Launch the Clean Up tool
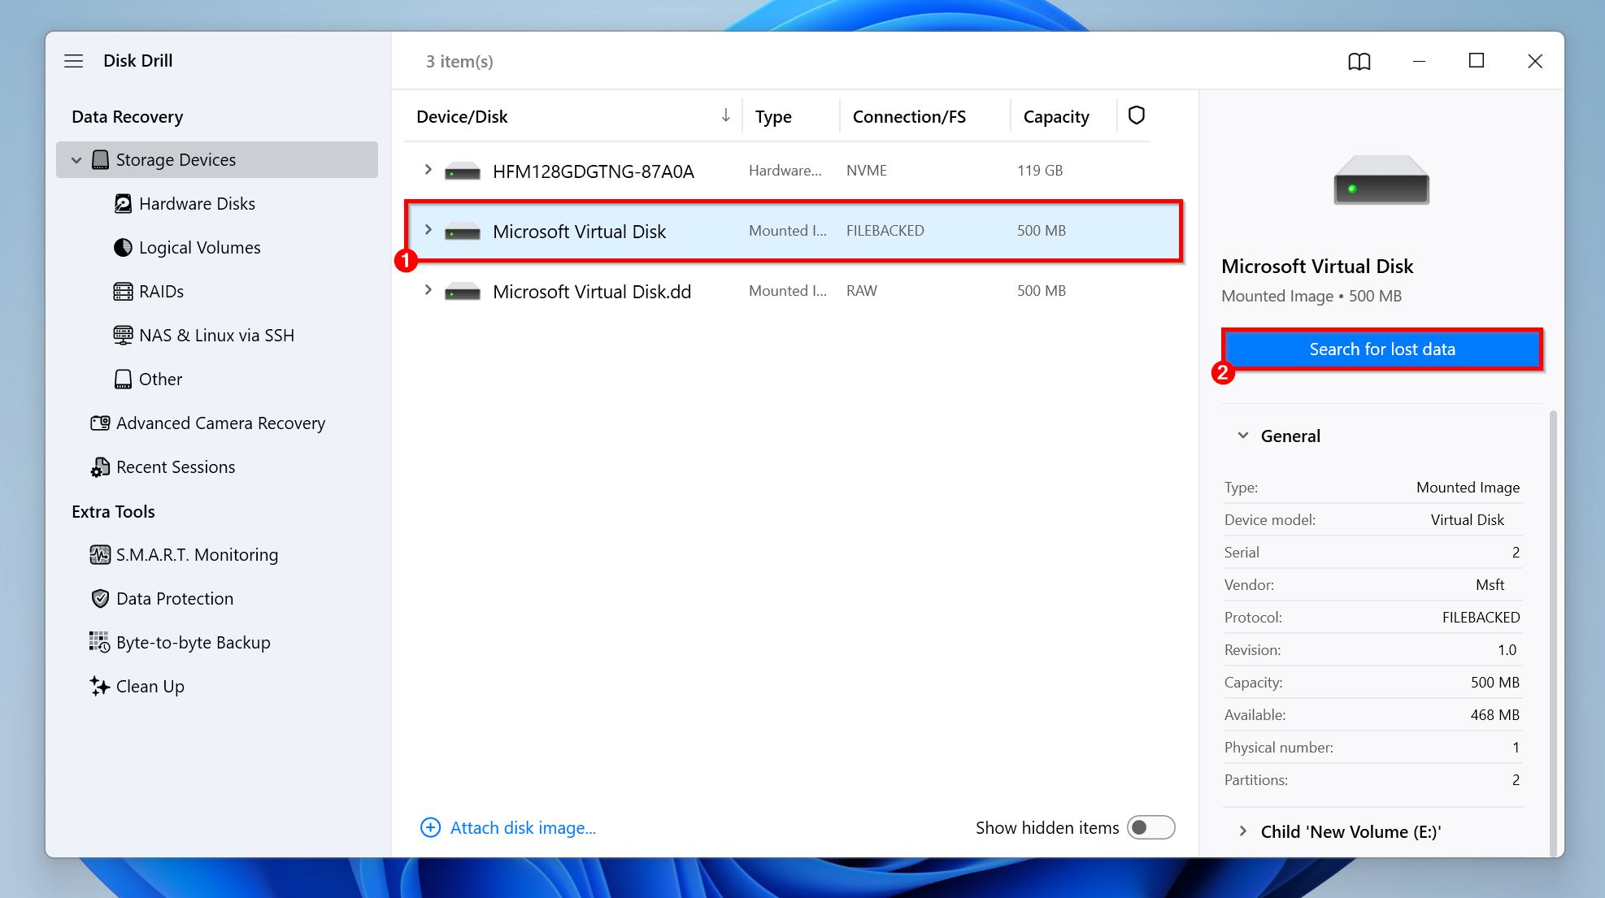The width and height of the screenshot is (1605, 898). pos(150,686)
